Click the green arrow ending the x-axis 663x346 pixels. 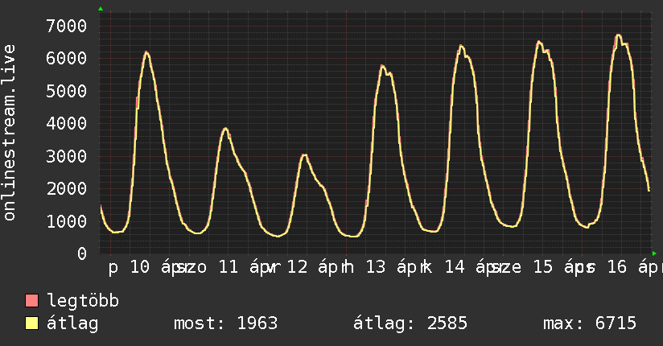[654, 253]
